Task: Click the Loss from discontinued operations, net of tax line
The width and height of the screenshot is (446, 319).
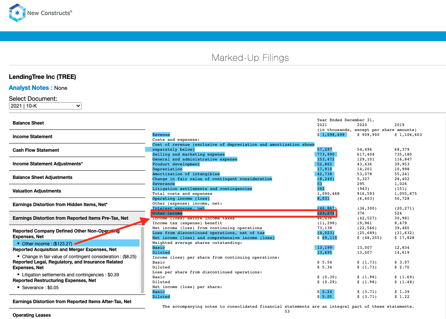Action: (209, 233)
